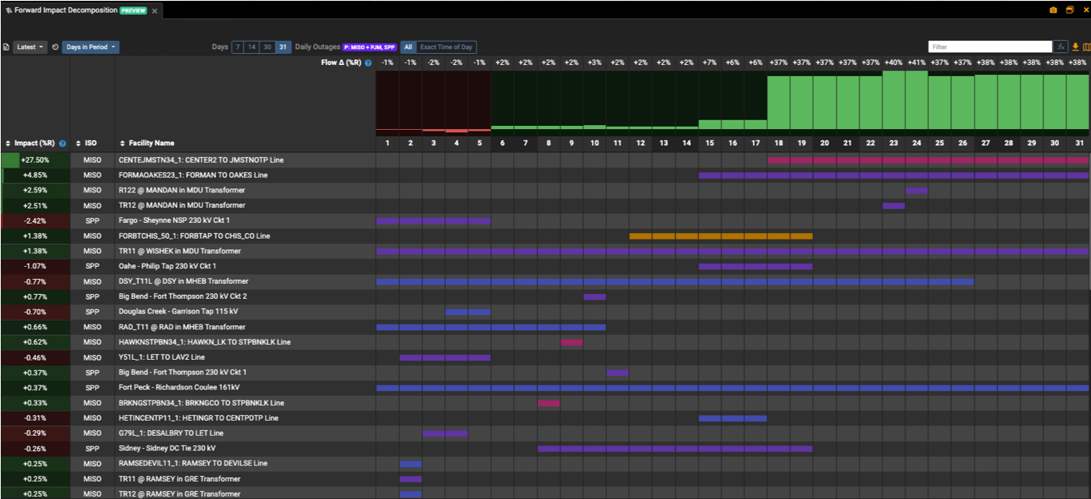Select the 7 days option

click(237, 47)
